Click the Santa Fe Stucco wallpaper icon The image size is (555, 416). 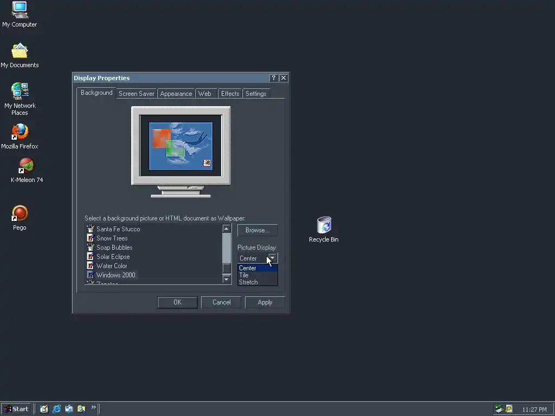[91, 229]
